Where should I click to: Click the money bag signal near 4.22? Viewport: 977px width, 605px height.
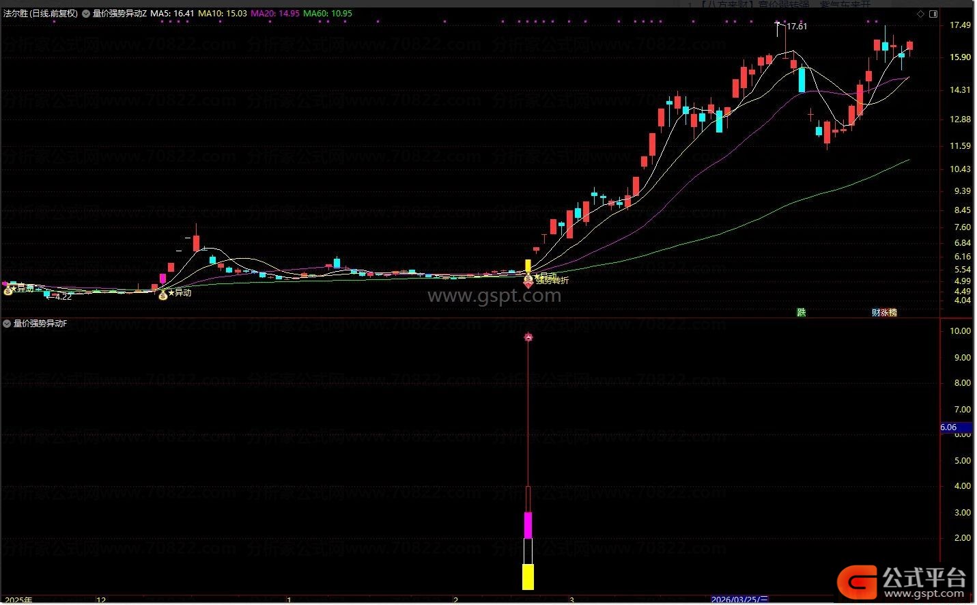(x=8, y=291)
